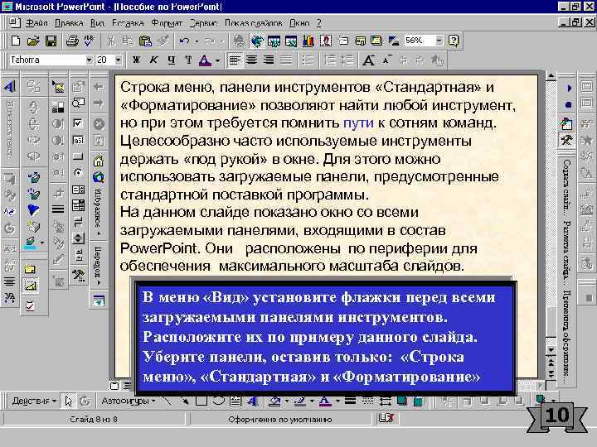Open the Действия dropdown menu
The height and width of the screenshot is (447, 597).
(34, 401)
